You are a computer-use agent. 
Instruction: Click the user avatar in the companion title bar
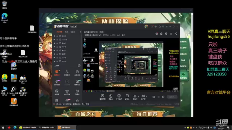tap(146, 26)
